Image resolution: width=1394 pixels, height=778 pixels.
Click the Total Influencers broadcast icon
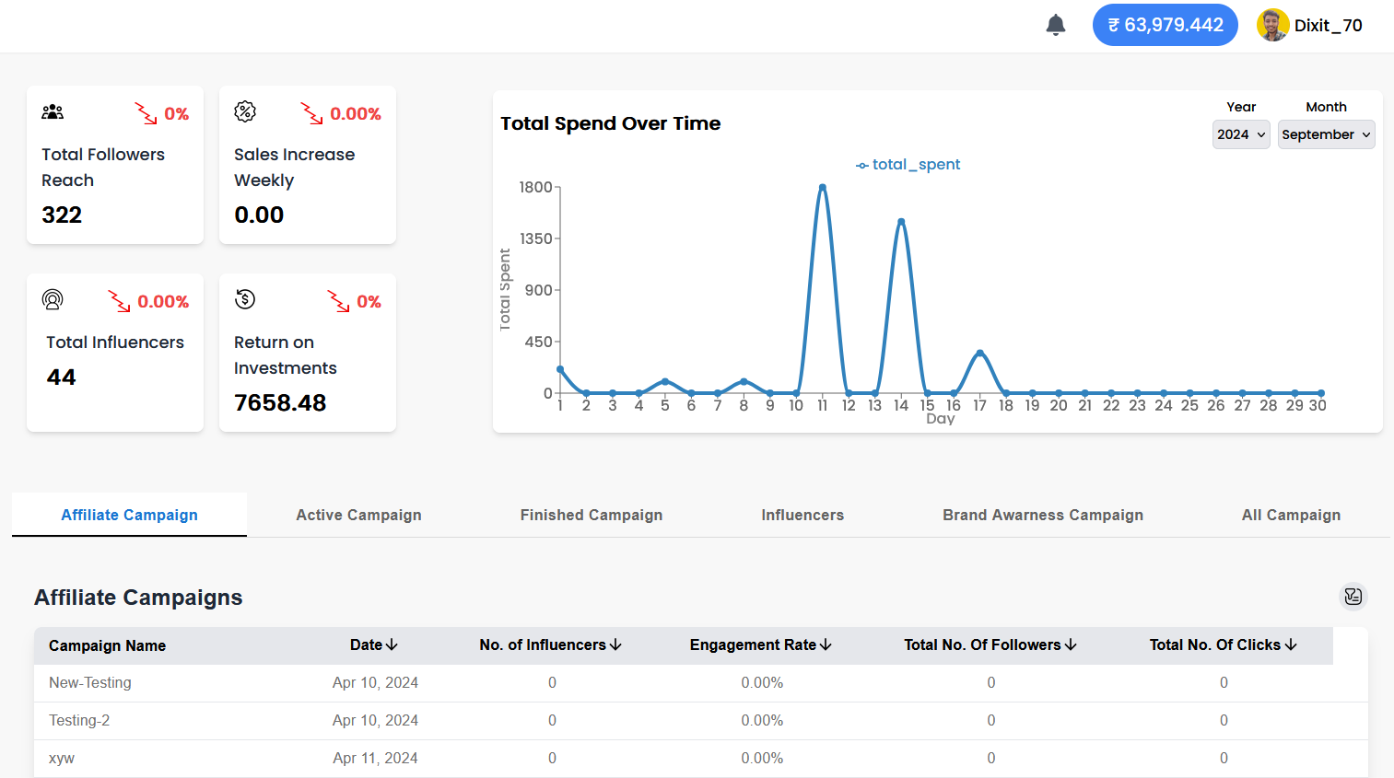(53, 300)
